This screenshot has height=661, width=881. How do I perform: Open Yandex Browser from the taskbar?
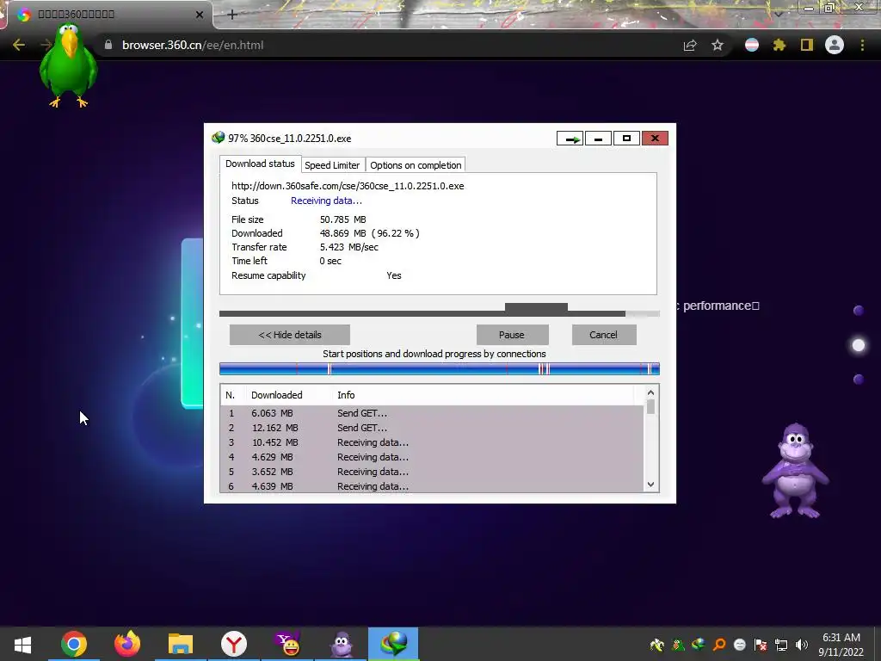[234, 644]
